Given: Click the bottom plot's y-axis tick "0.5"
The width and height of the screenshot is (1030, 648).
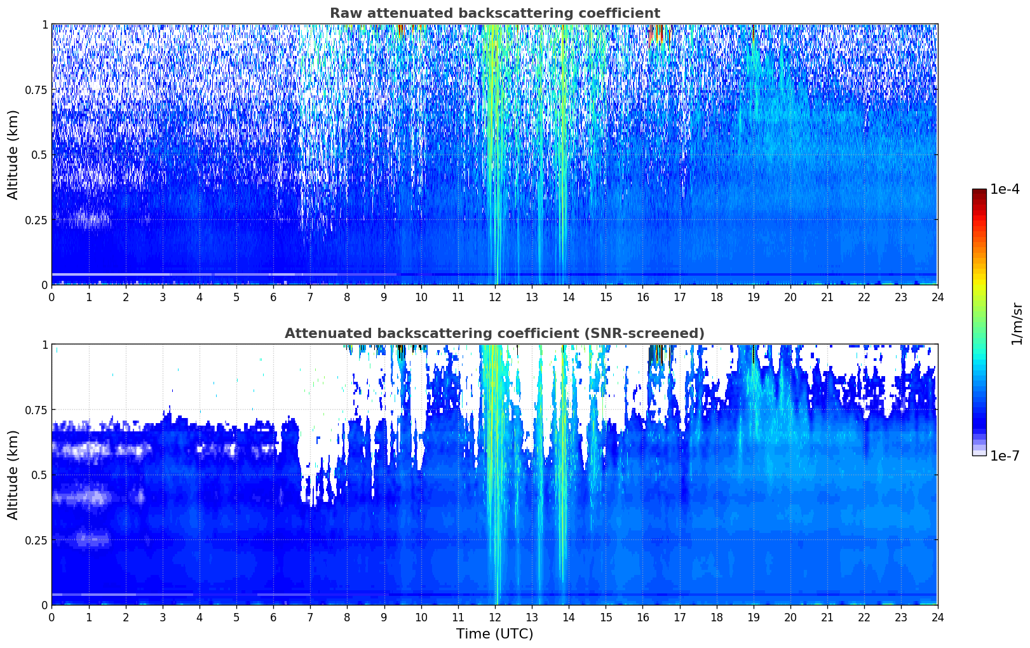Looking at the screenshot, I should click(39, 475).
